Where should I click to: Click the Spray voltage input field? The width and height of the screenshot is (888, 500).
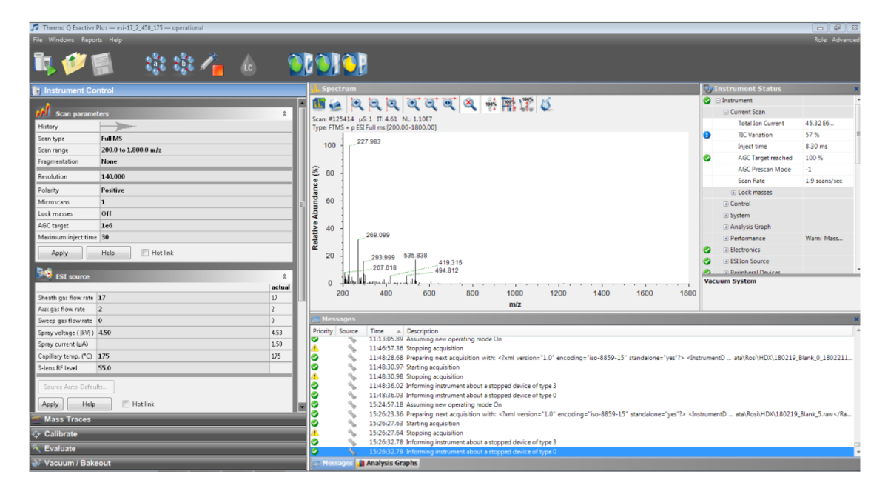(184, 333)
